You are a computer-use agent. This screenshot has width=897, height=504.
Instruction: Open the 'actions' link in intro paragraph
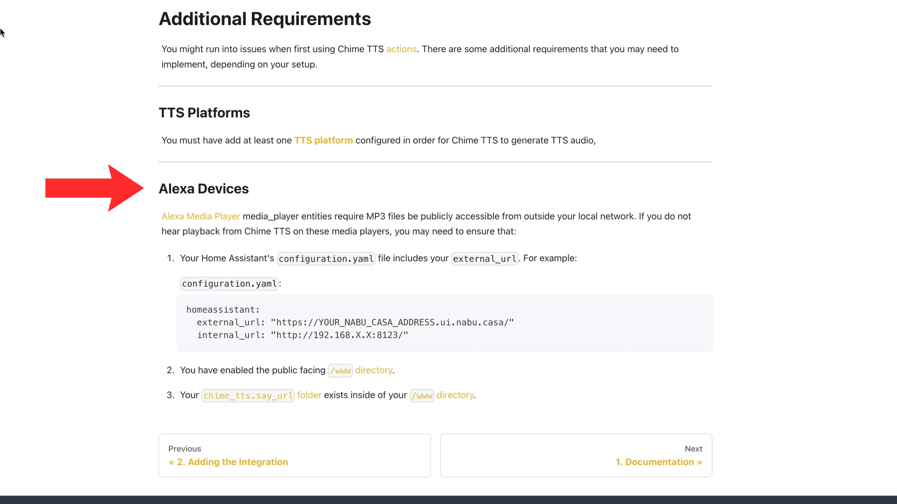click(x=401, y=49)
